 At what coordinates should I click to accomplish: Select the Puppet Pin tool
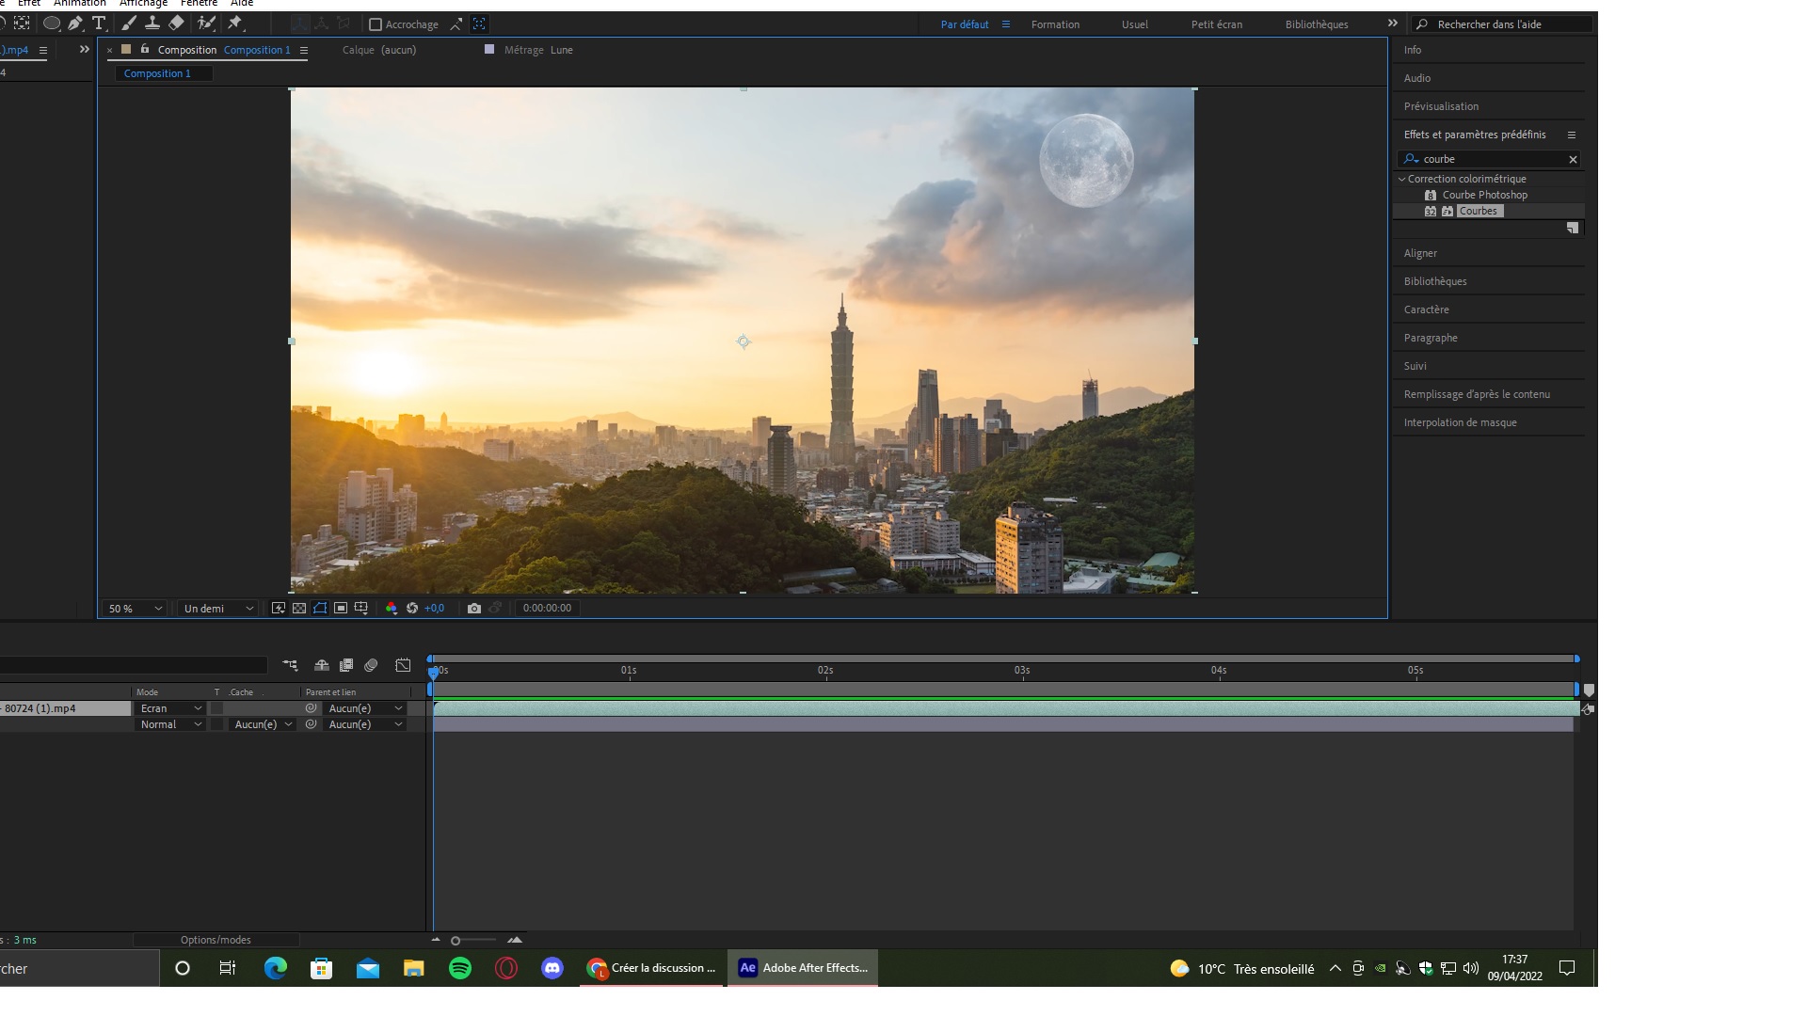235,24
